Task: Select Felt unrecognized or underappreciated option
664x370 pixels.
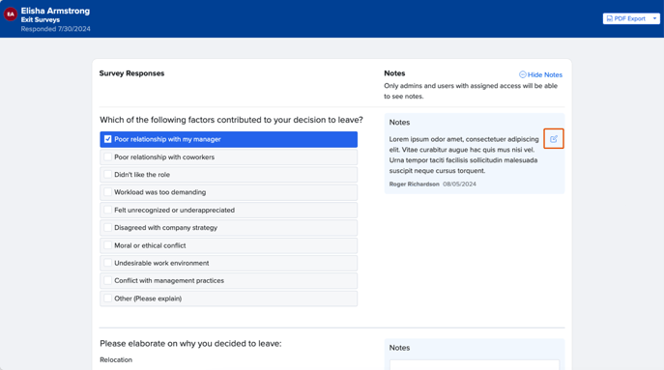Action: [x=229, y=210]
